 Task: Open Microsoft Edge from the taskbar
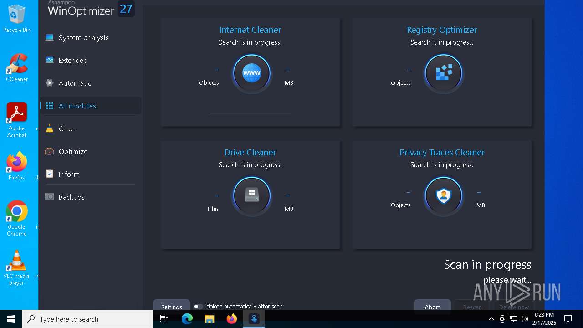pos(187,319)
